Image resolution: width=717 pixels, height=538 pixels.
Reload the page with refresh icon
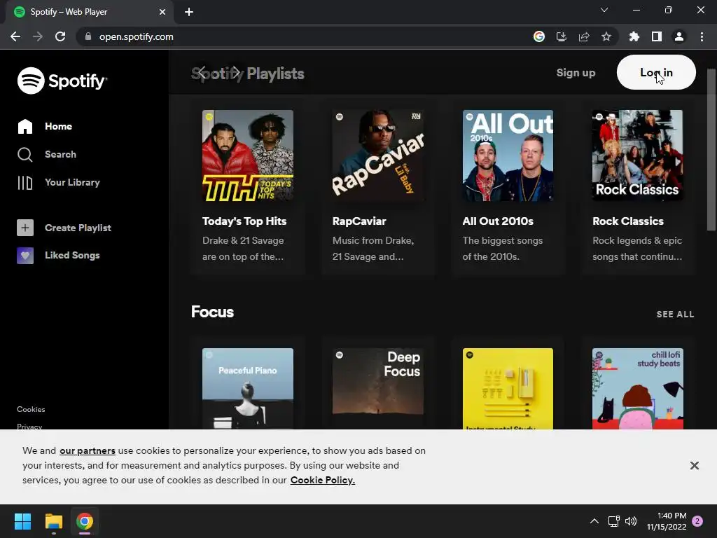pyautogui.click(x=60, y=36)
